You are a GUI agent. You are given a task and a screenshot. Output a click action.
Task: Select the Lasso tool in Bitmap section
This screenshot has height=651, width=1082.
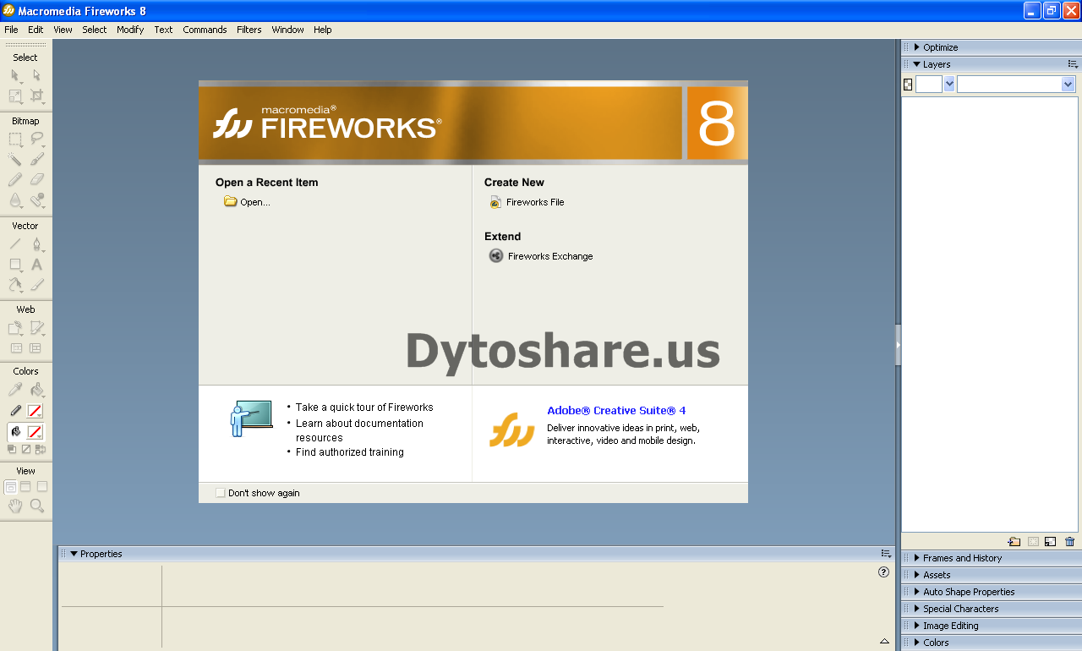coord(36,139)
